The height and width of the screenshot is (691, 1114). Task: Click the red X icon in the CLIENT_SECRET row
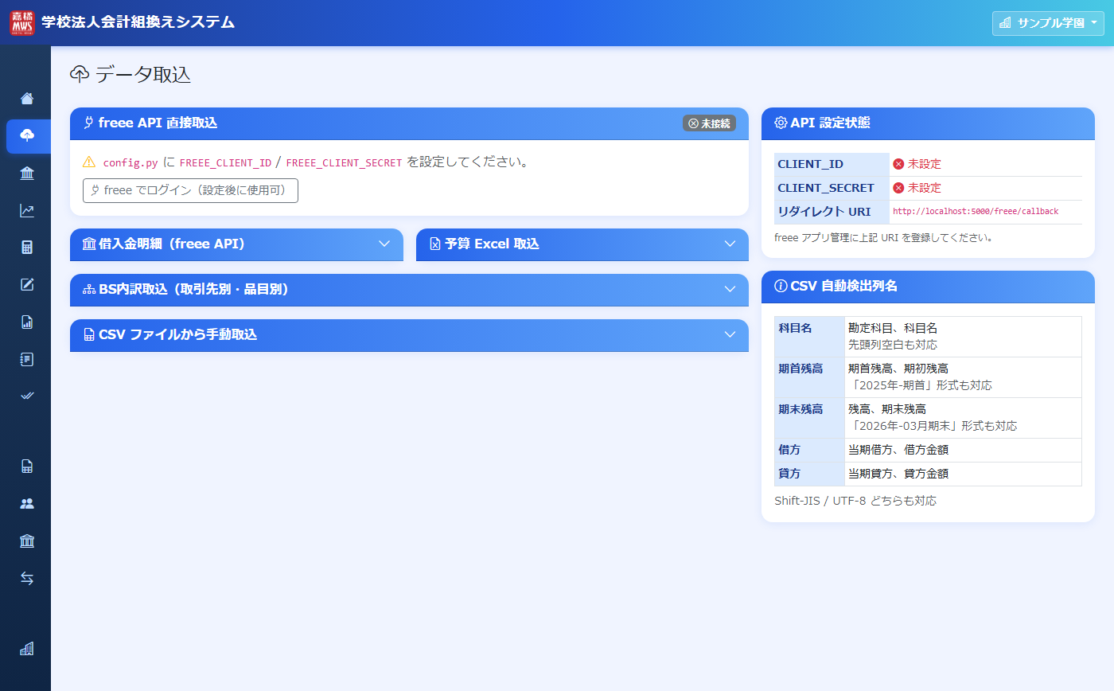[x=898, y=188]
